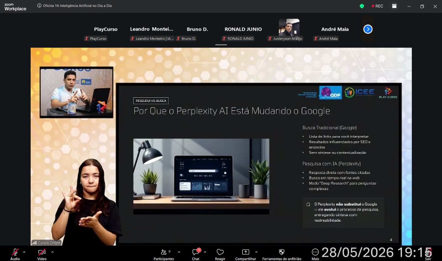Click the Zoom Workplace logo
Screen dimensions: 442x261
point(15,7)
